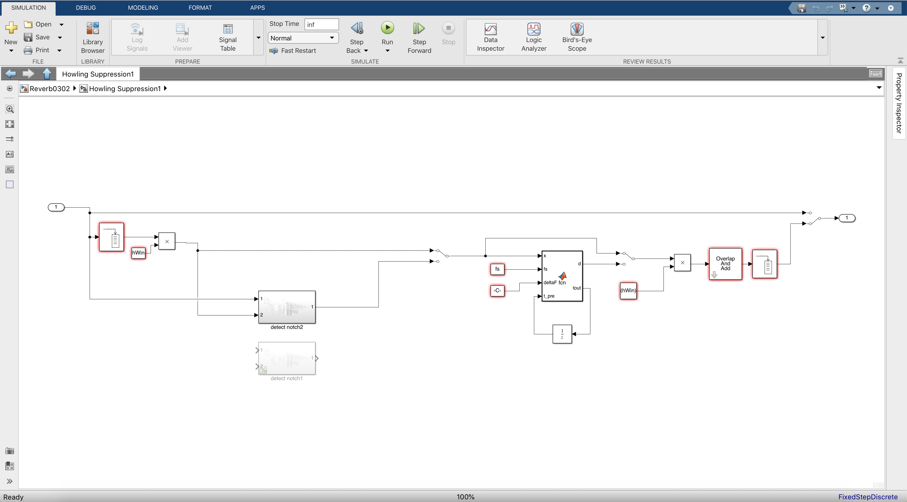Click Howling Suppression1 in the breadcrumb
The height and width of the screenshot is (502, 907).
click(x=125, y=89)
